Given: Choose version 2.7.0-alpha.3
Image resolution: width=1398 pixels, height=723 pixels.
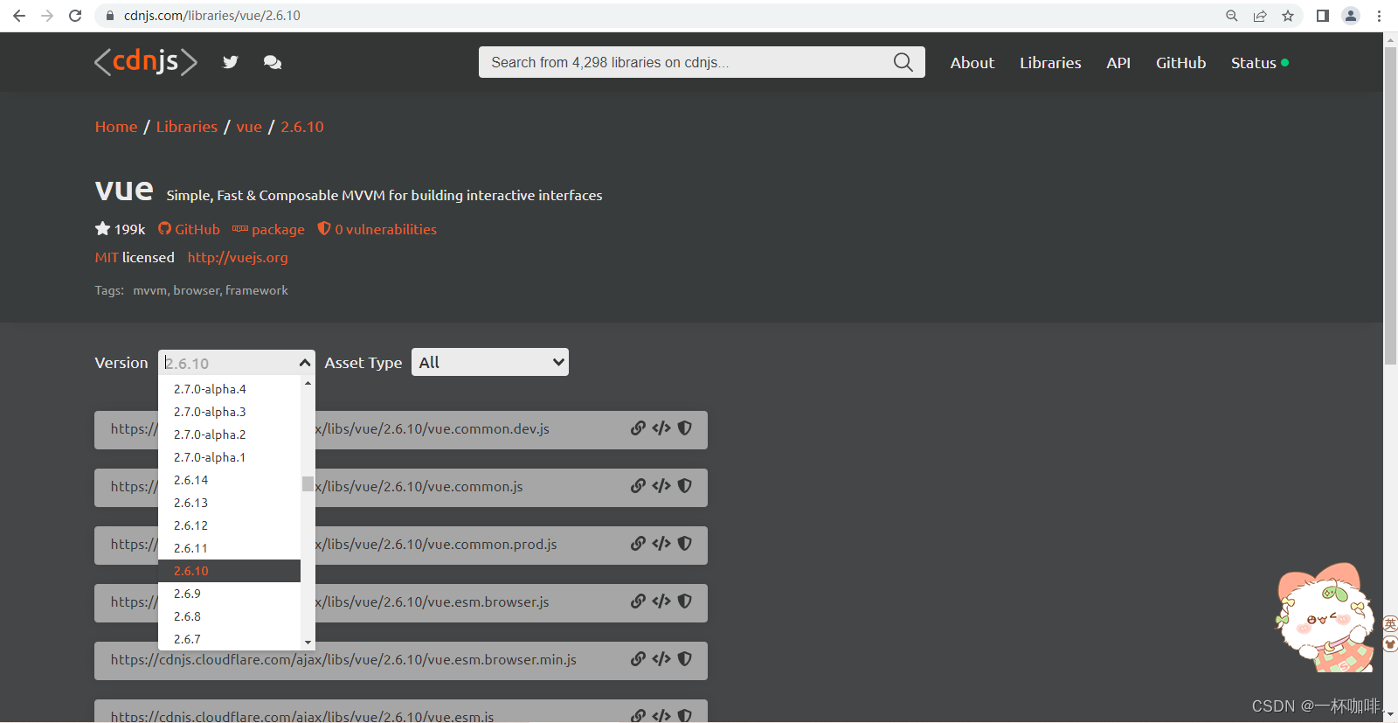Looking at the screenshot, I should (x=230, y=412).
